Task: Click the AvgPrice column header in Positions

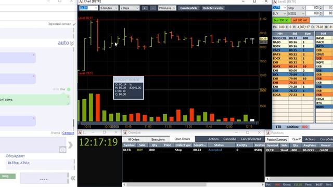Action: [x=310, y=145]
